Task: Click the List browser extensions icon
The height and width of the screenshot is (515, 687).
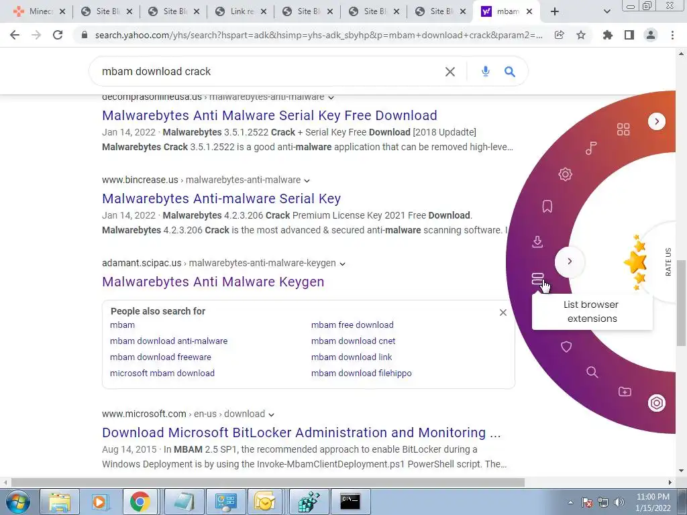Action: coord(537,278)
